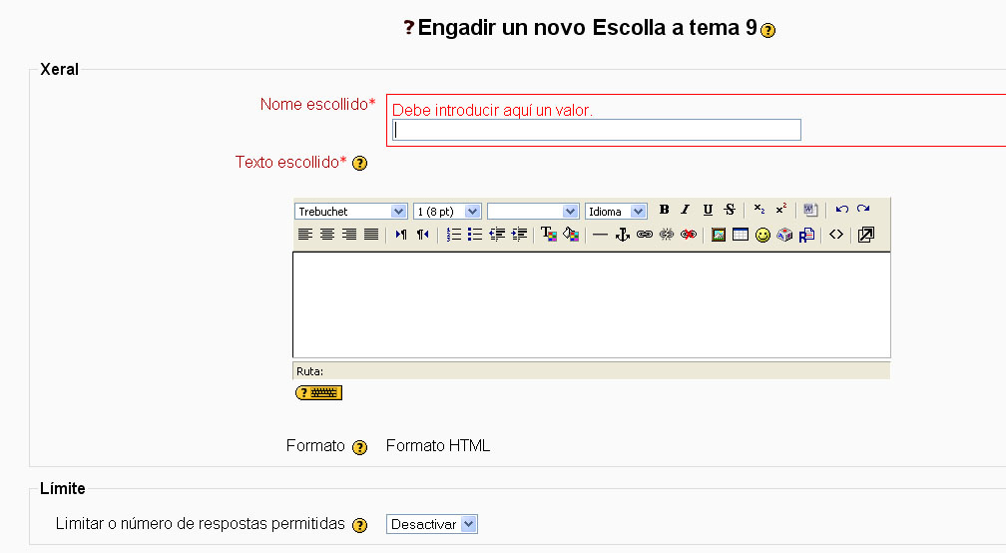This screenshot has width=1006, height=553.
Task: Open the font color picker
Action: (x=549, y=235)
